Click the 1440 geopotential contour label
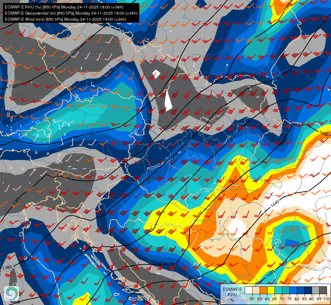The image size is (331, 305). [x=275, y=203]
